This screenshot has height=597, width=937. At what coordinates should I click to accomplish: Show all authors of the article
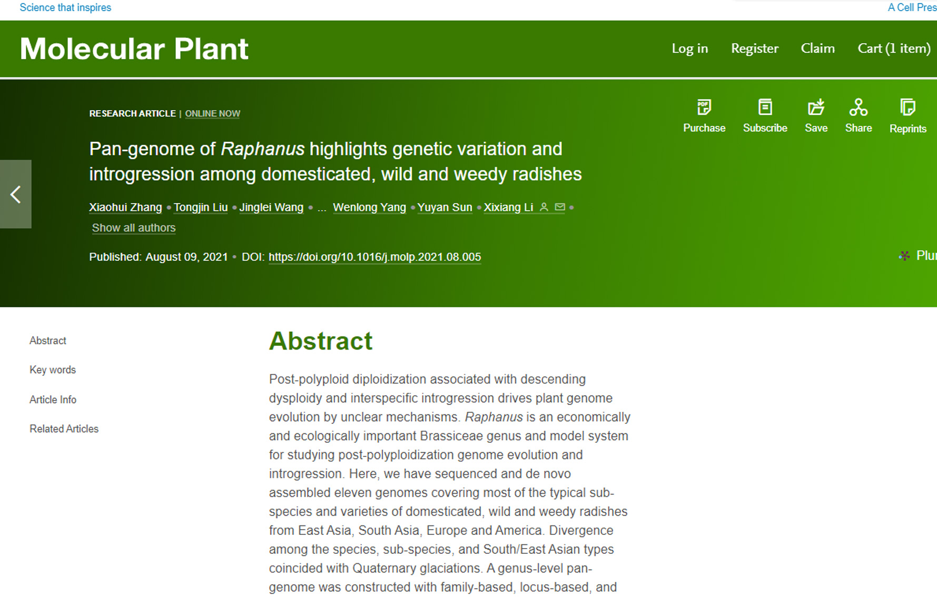134,228
